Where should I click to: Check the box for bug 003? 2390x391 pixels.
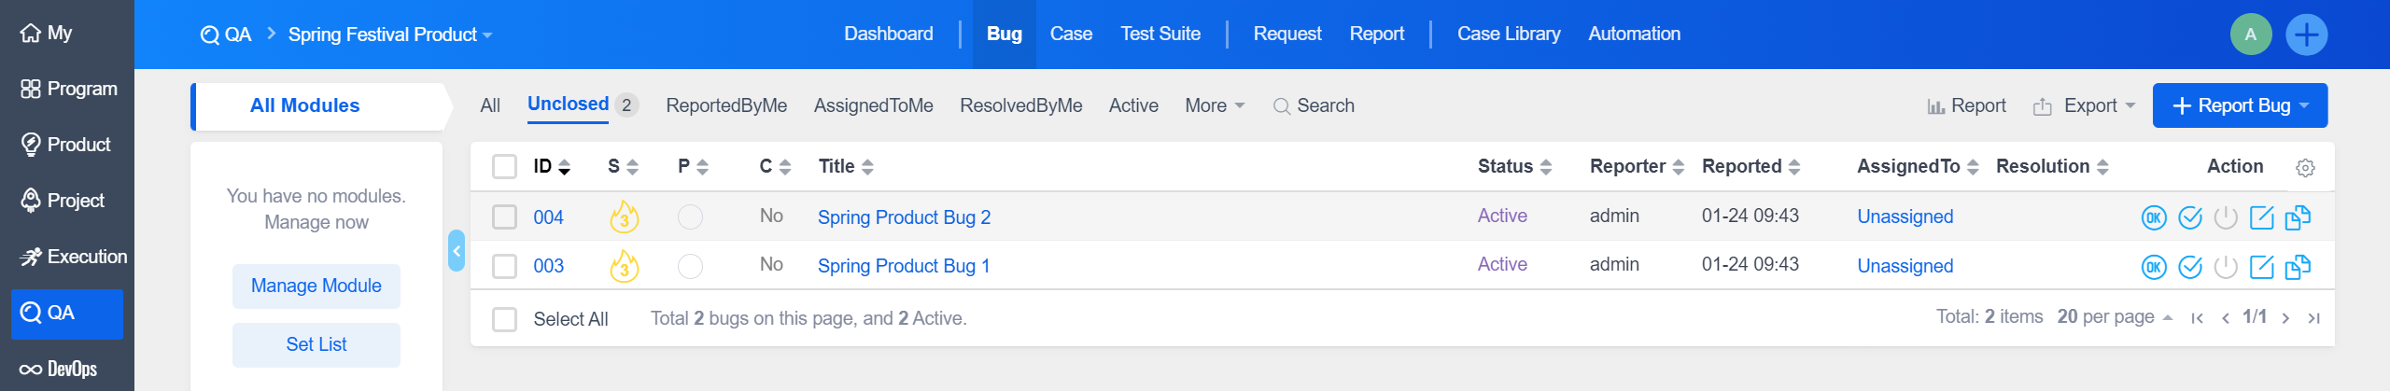[x=504, y=266]
